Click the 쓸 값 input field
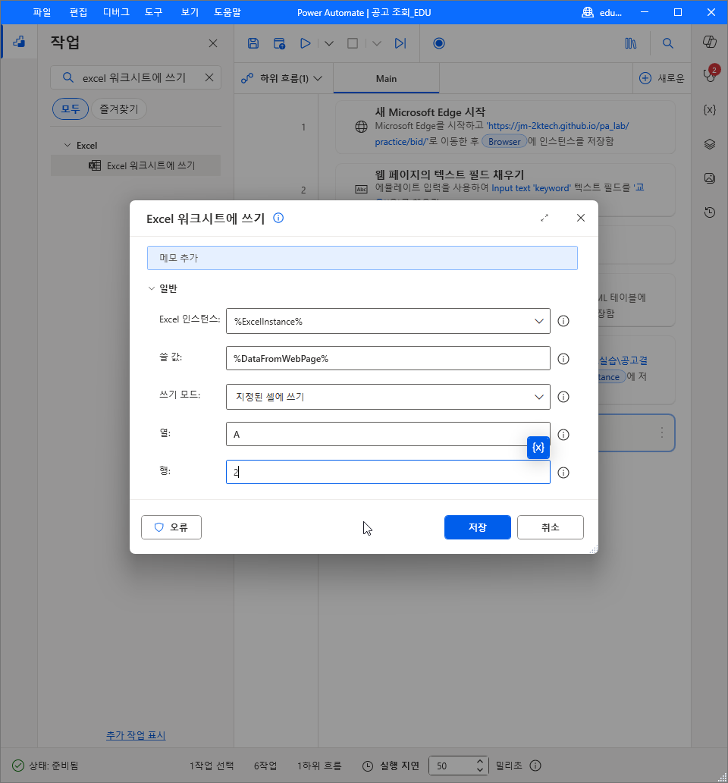Image resolution: width=728 pixels, height=783 pixels. 388,359
